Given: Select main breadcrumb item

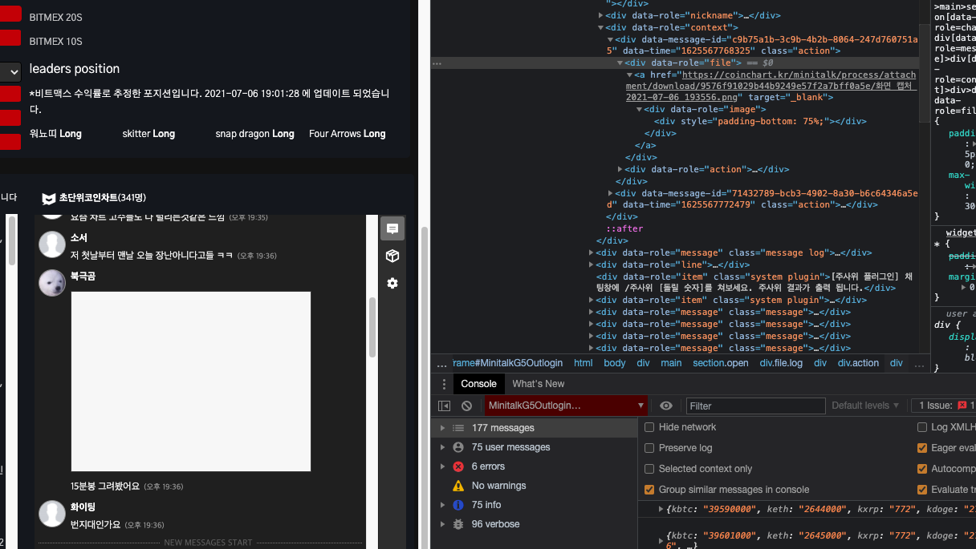Looking at the screenshot, I should [x=671, y=363].
